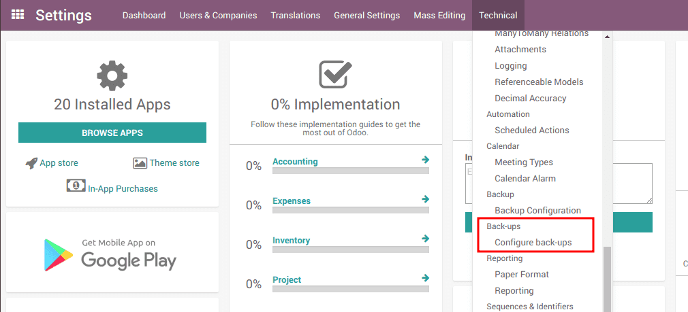This screenshot has height=312, width=688.
Task: Open the General Settings menu
Action: (366, 15)
